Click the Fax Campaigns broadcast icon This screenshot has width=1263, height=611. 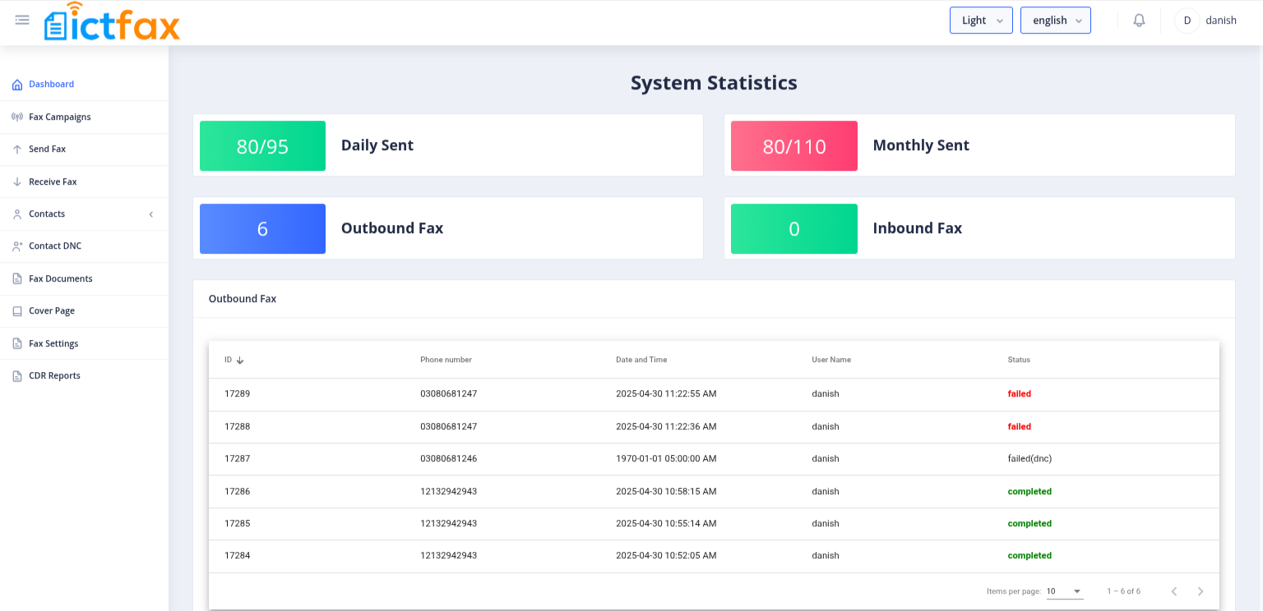[17, 117]
